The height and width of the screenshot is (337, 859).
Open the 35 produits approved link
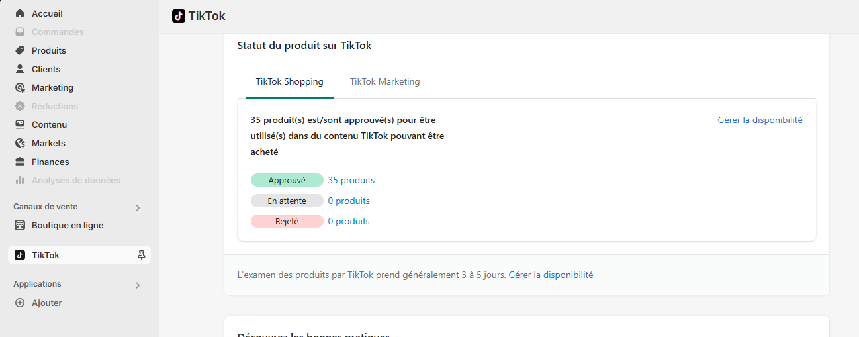pos(351,180)
